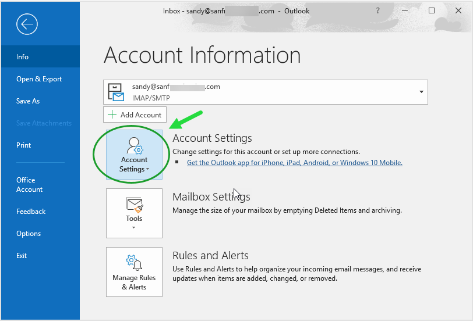Select Print from the sidebar
This screenshot has height=322, width=473.
point(24,145)
